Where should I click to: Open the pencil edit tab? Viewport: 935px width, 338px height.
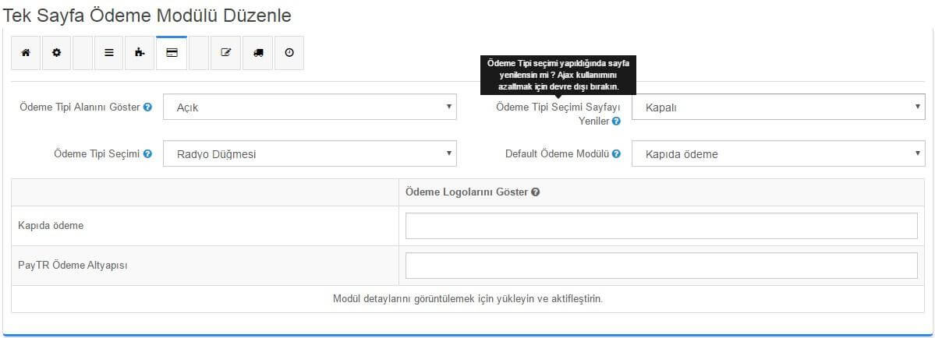(x=226, y=53)
